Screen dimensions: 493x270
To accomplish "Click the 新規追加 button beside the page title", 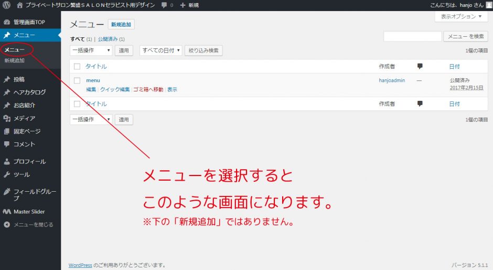I will (x=121, y=24).
